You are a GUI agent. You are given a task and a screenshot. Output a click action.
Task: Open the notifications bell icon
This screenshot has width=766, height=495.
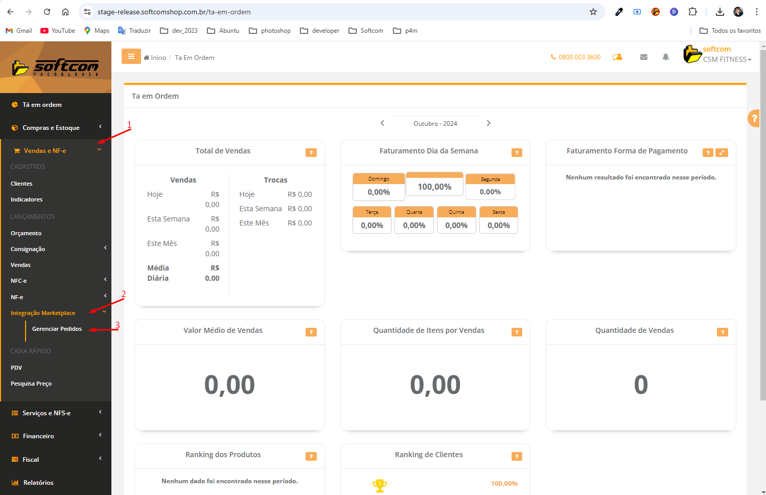coord(665,57)
